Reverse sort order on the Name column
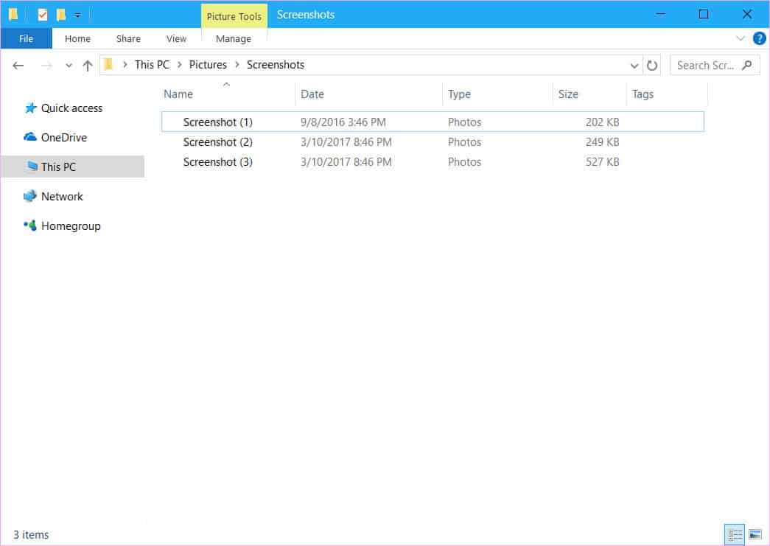The width and height of the screenshot is (770, 546). [177, 94]
